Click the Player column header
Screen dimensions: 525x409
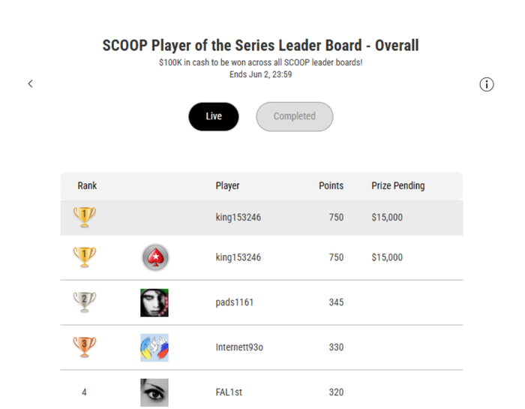pos(227,185)
